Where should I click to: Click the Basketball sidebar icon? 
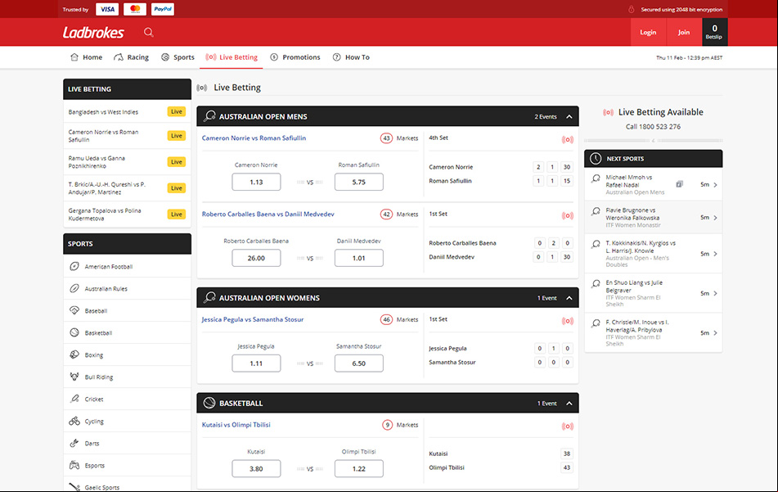pos(74,332)
